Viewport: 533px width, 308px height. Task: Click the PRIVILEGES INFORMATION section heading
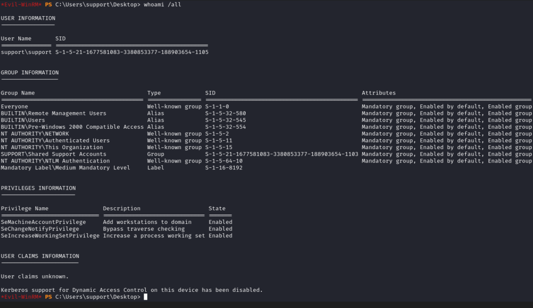38,188
